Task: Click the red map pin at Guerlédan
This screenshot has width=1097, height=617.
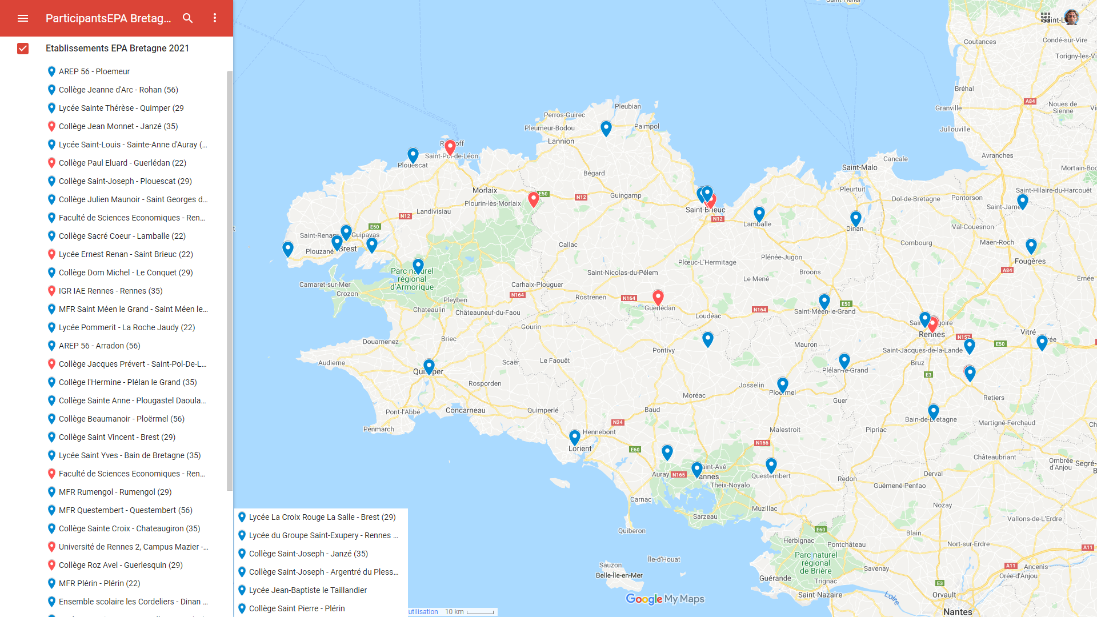Action: point(658,298)
